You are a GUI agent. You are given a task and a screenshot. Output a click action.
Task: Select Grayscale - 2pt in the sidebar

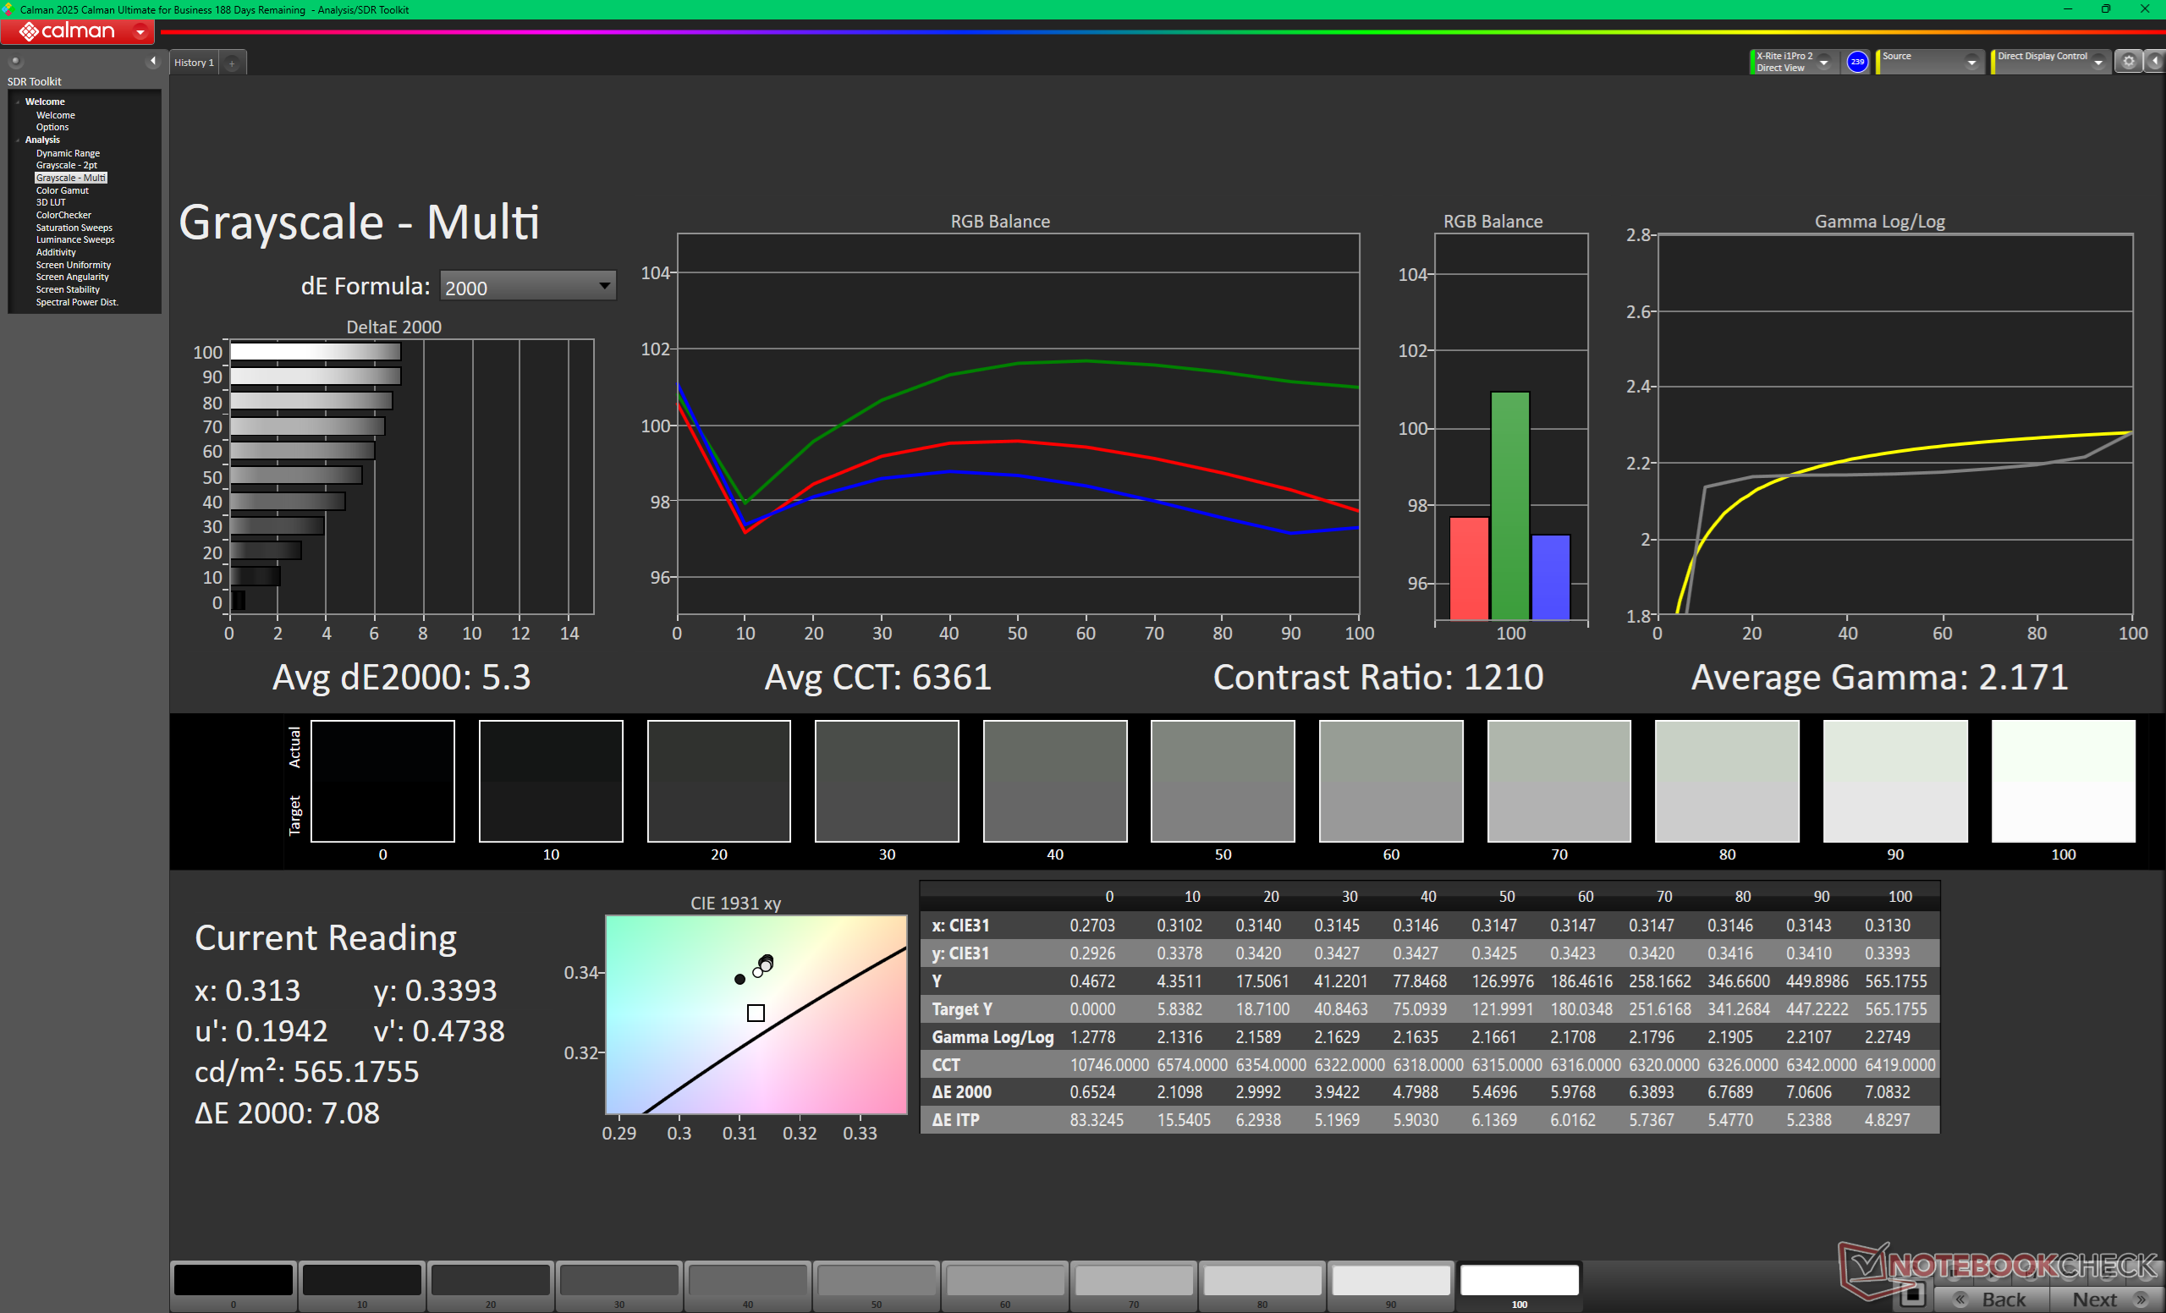coord(66,165)
